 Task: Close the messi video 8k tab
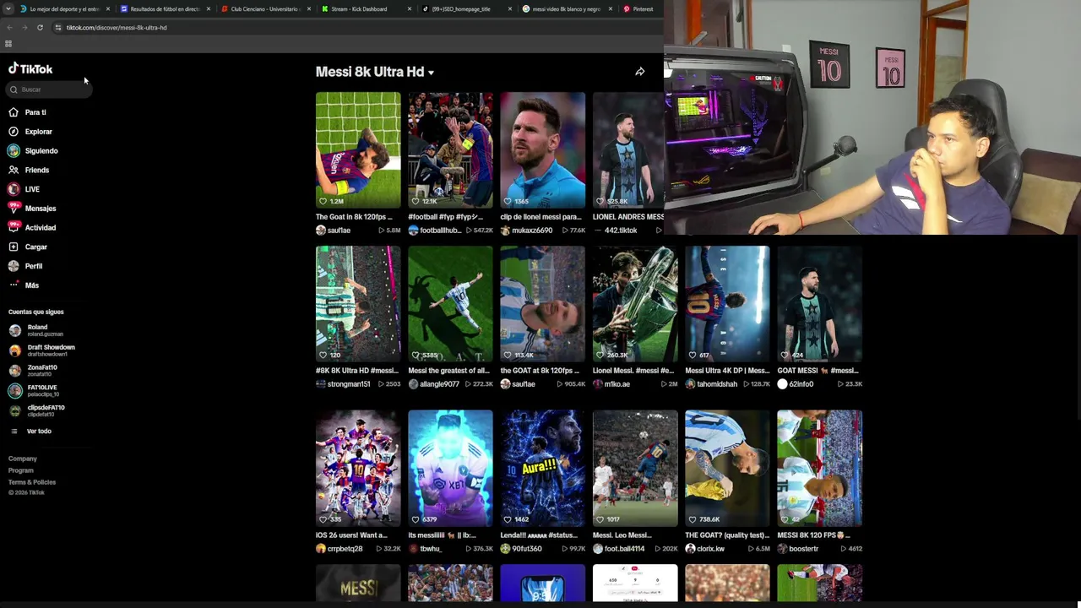tap(611, 9)
